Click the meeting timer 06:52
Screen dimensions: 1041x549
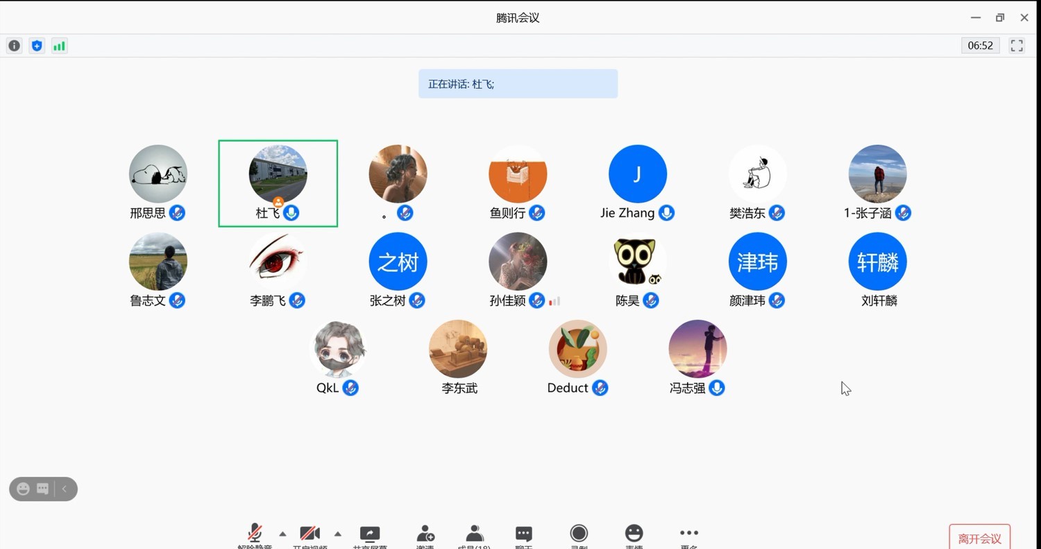coord(980,46)
